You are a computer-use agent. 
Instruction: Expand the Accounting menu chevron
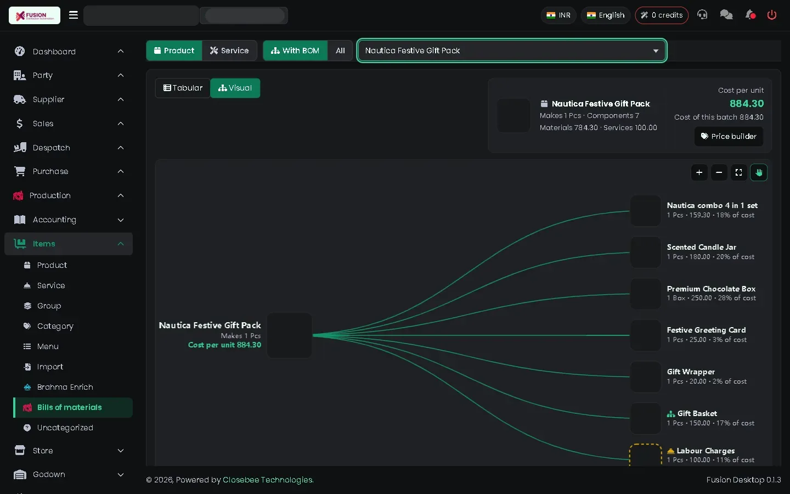point(121,220)
